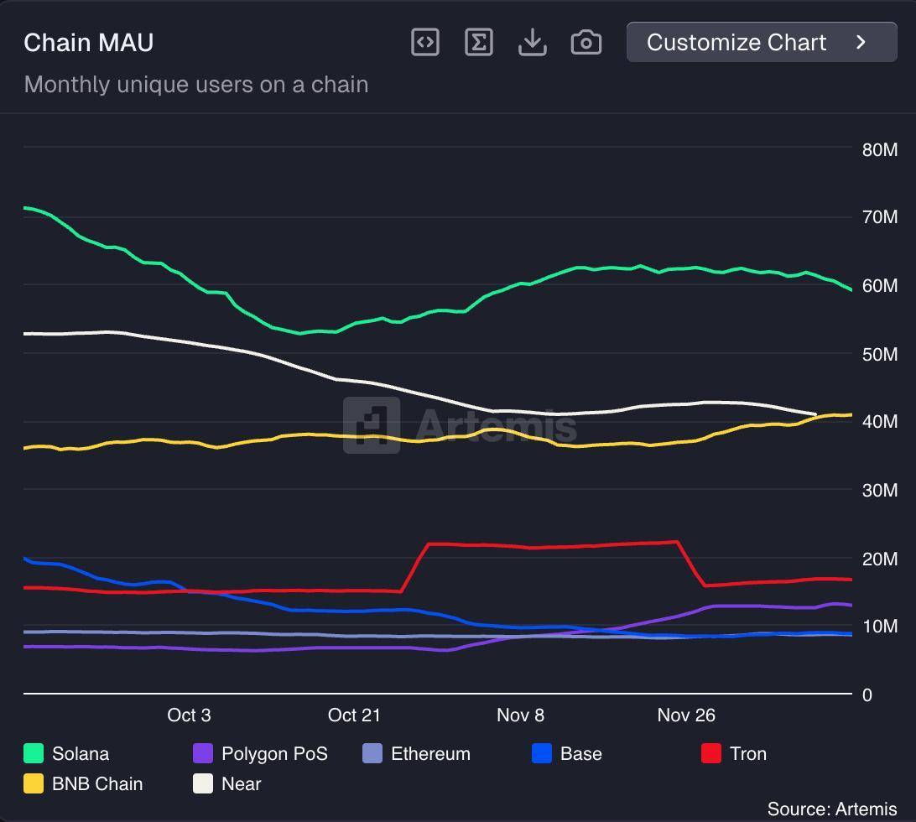Toggle Solana series in legend
Image resolution: width=916 pixels, height=822 pixels.
point(81,753)
